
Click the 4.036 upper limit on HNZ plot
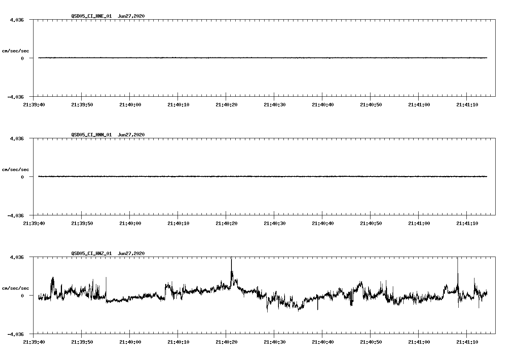17,257
